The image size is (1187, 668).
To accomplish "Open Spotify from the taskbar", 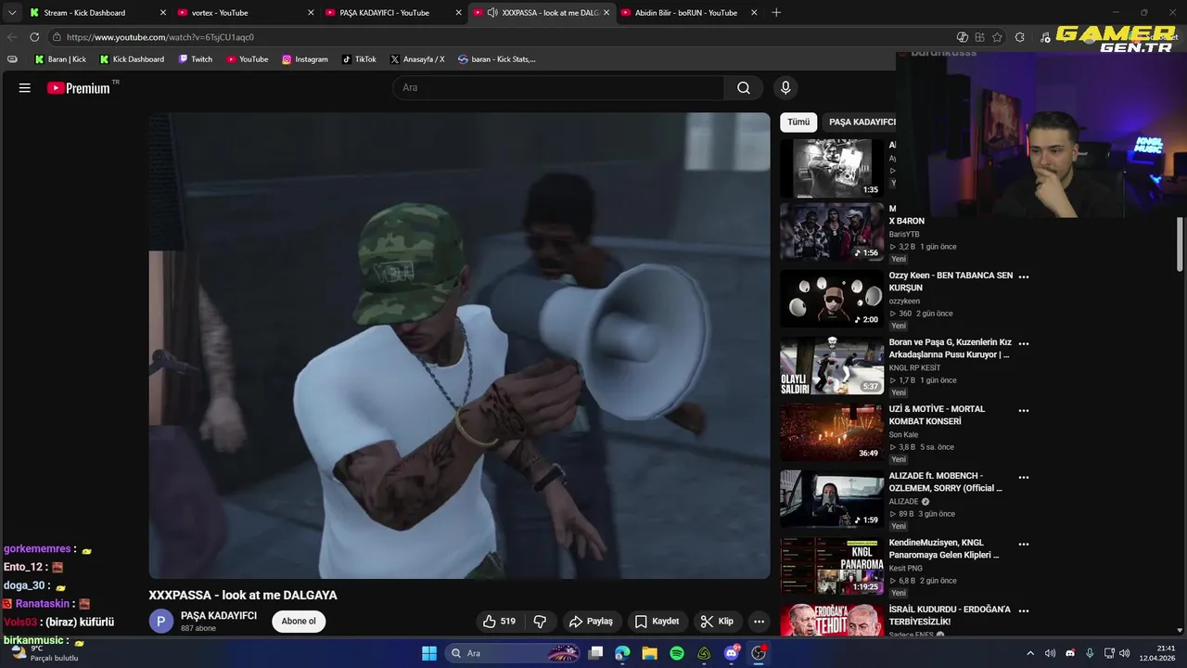I will coord(677,653).
